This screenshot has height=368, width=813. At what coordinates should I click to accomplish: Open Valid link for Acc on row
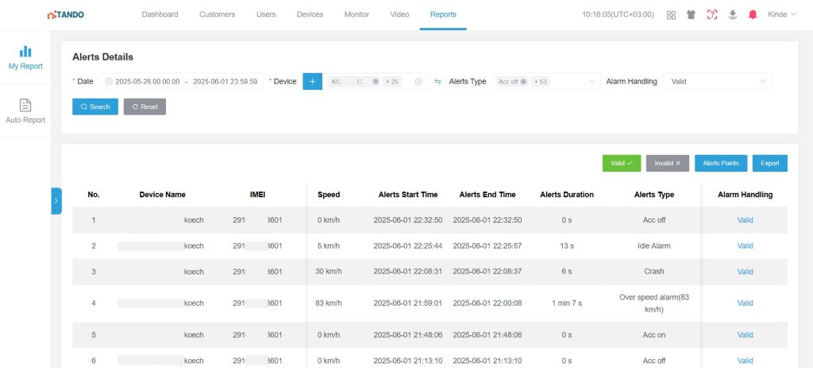[745, 335]
